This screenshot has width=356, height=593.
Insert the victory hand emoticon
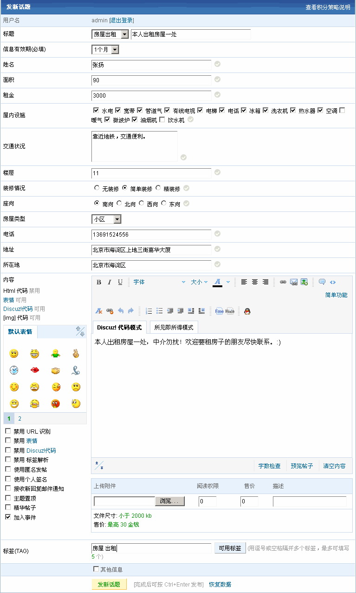pyautogui.click(x=76, y=354)
